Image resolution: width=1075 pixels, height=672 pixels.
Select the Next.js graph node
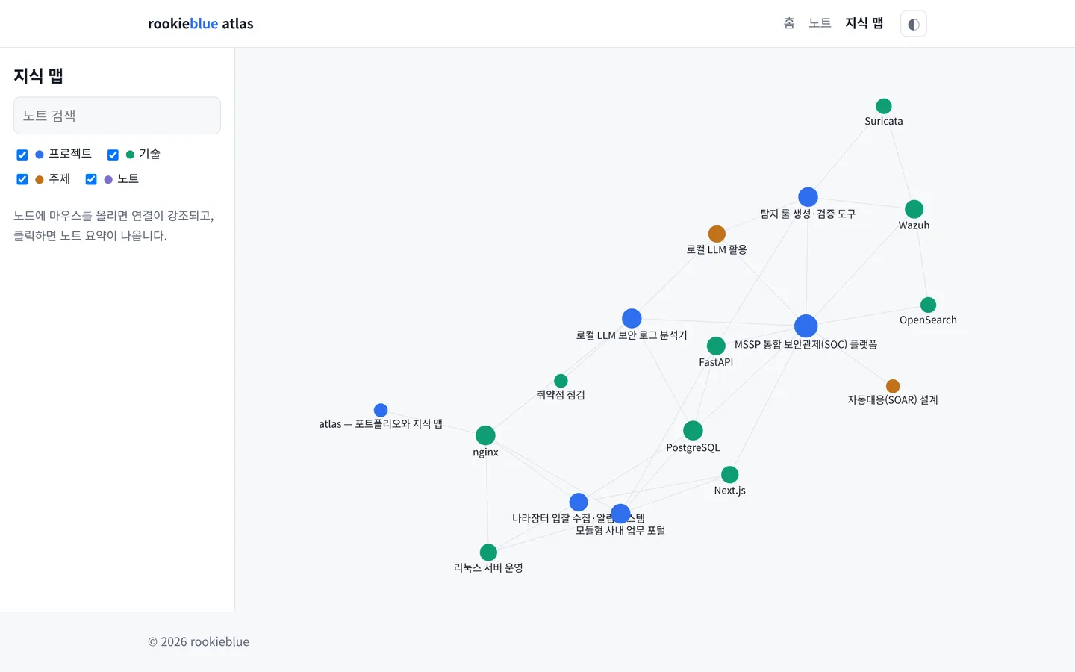point(730,475)
